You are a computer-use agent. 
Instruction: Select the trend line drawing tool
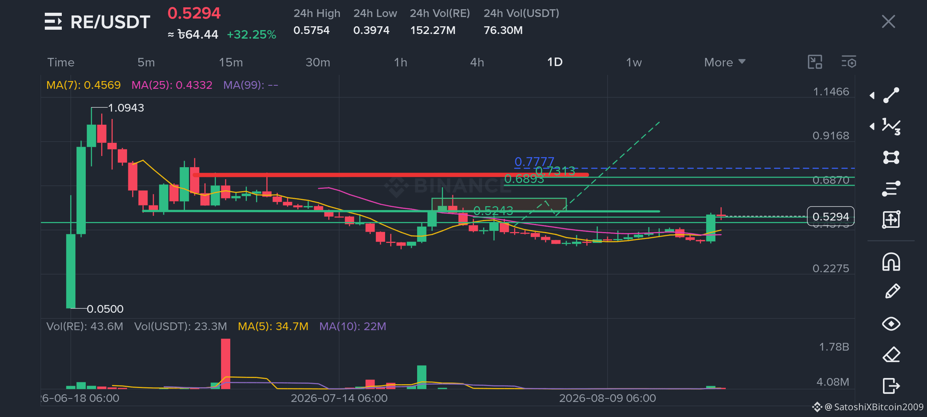click(x=891, y=95)
